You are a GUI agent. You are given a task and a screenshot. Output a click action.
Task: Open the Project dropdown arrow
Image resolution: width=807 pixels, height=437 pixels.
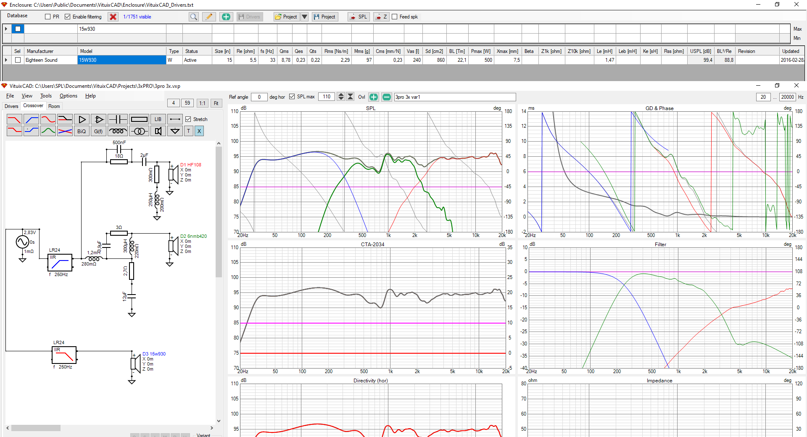(x=305, y=17)
